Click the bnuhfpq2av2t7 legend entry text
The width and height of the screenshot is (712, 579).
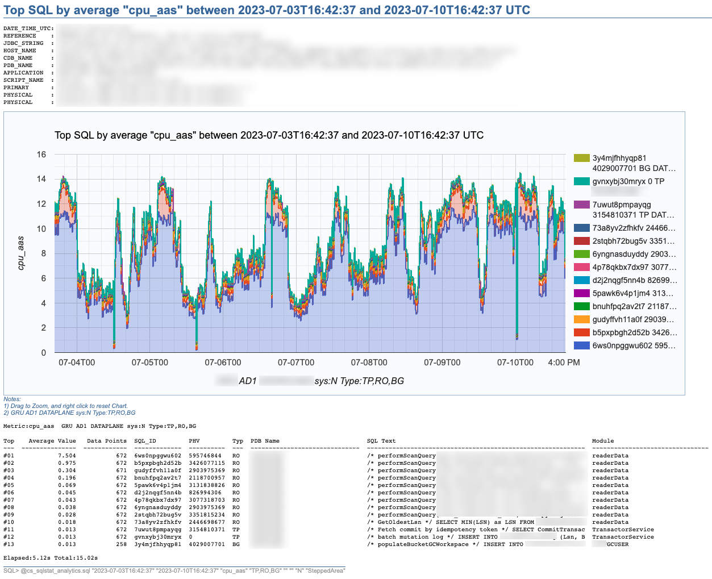(x=634, y=306)
